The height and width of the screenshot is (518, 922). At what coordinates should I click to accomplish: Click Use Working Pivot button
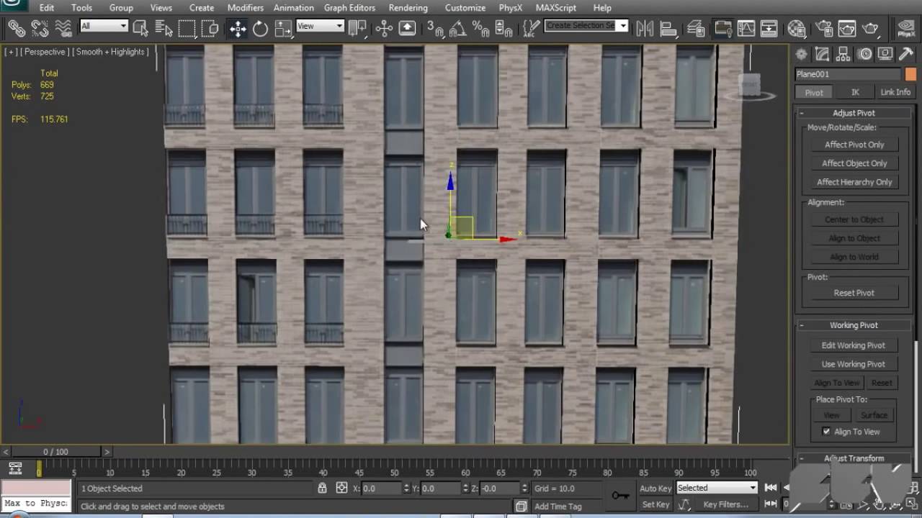tap(854, 364)
